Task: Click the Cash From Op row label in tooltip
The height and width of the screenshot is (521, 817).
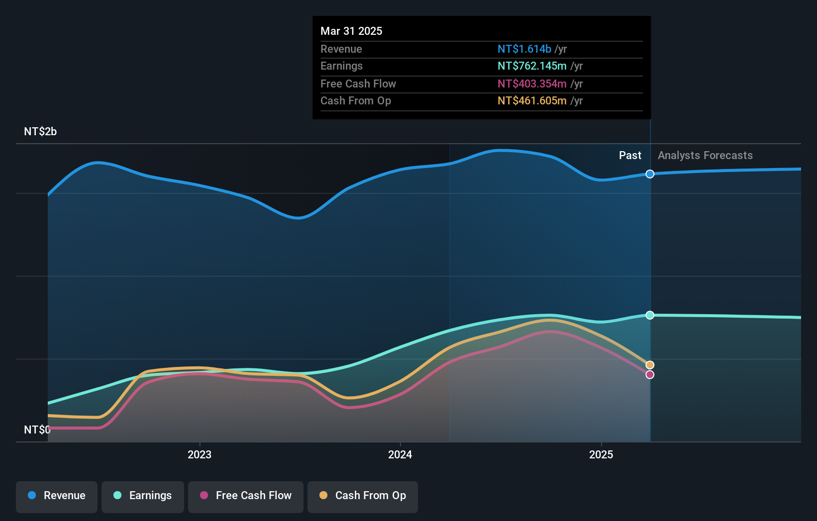Action: [x=356, y=100]
